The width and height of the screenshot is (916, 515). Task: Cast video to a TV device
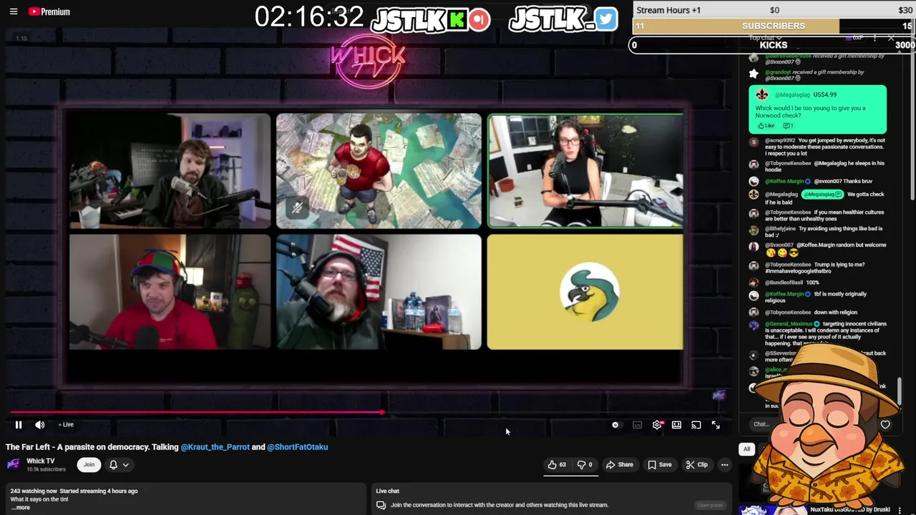coord(696,425)
